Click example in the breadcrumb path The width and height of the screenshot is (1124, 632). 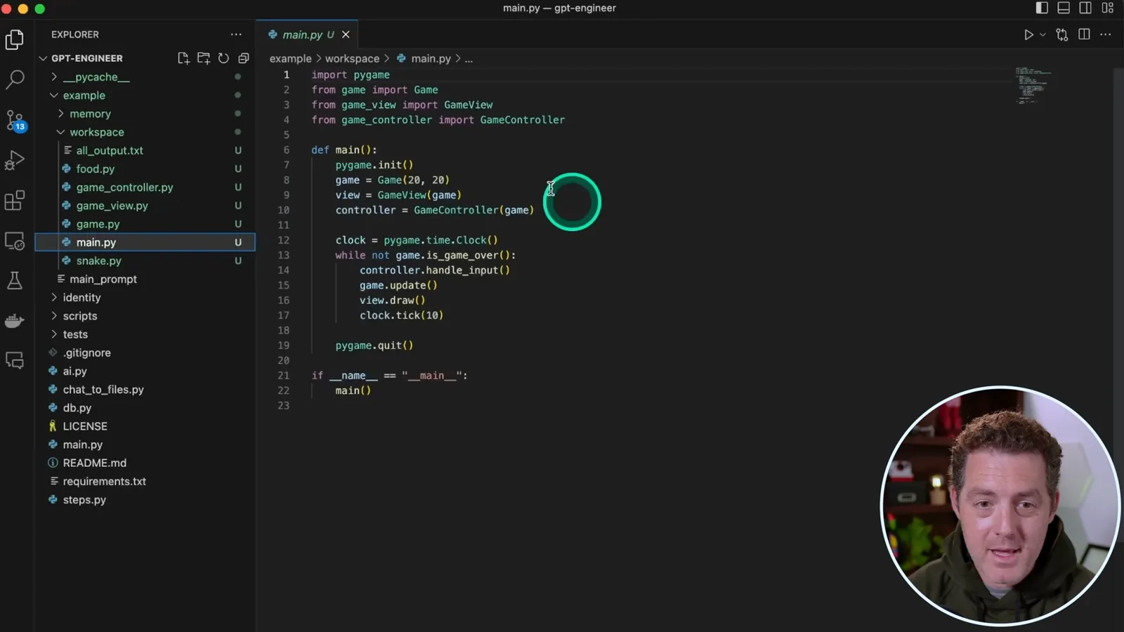click(290, 58)
